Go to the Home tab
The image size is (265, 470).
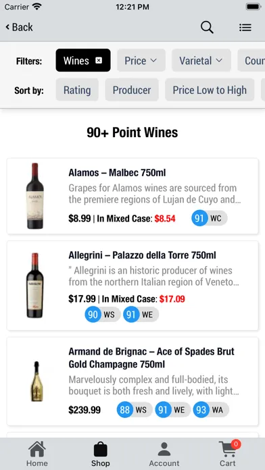tap(37, 454)
